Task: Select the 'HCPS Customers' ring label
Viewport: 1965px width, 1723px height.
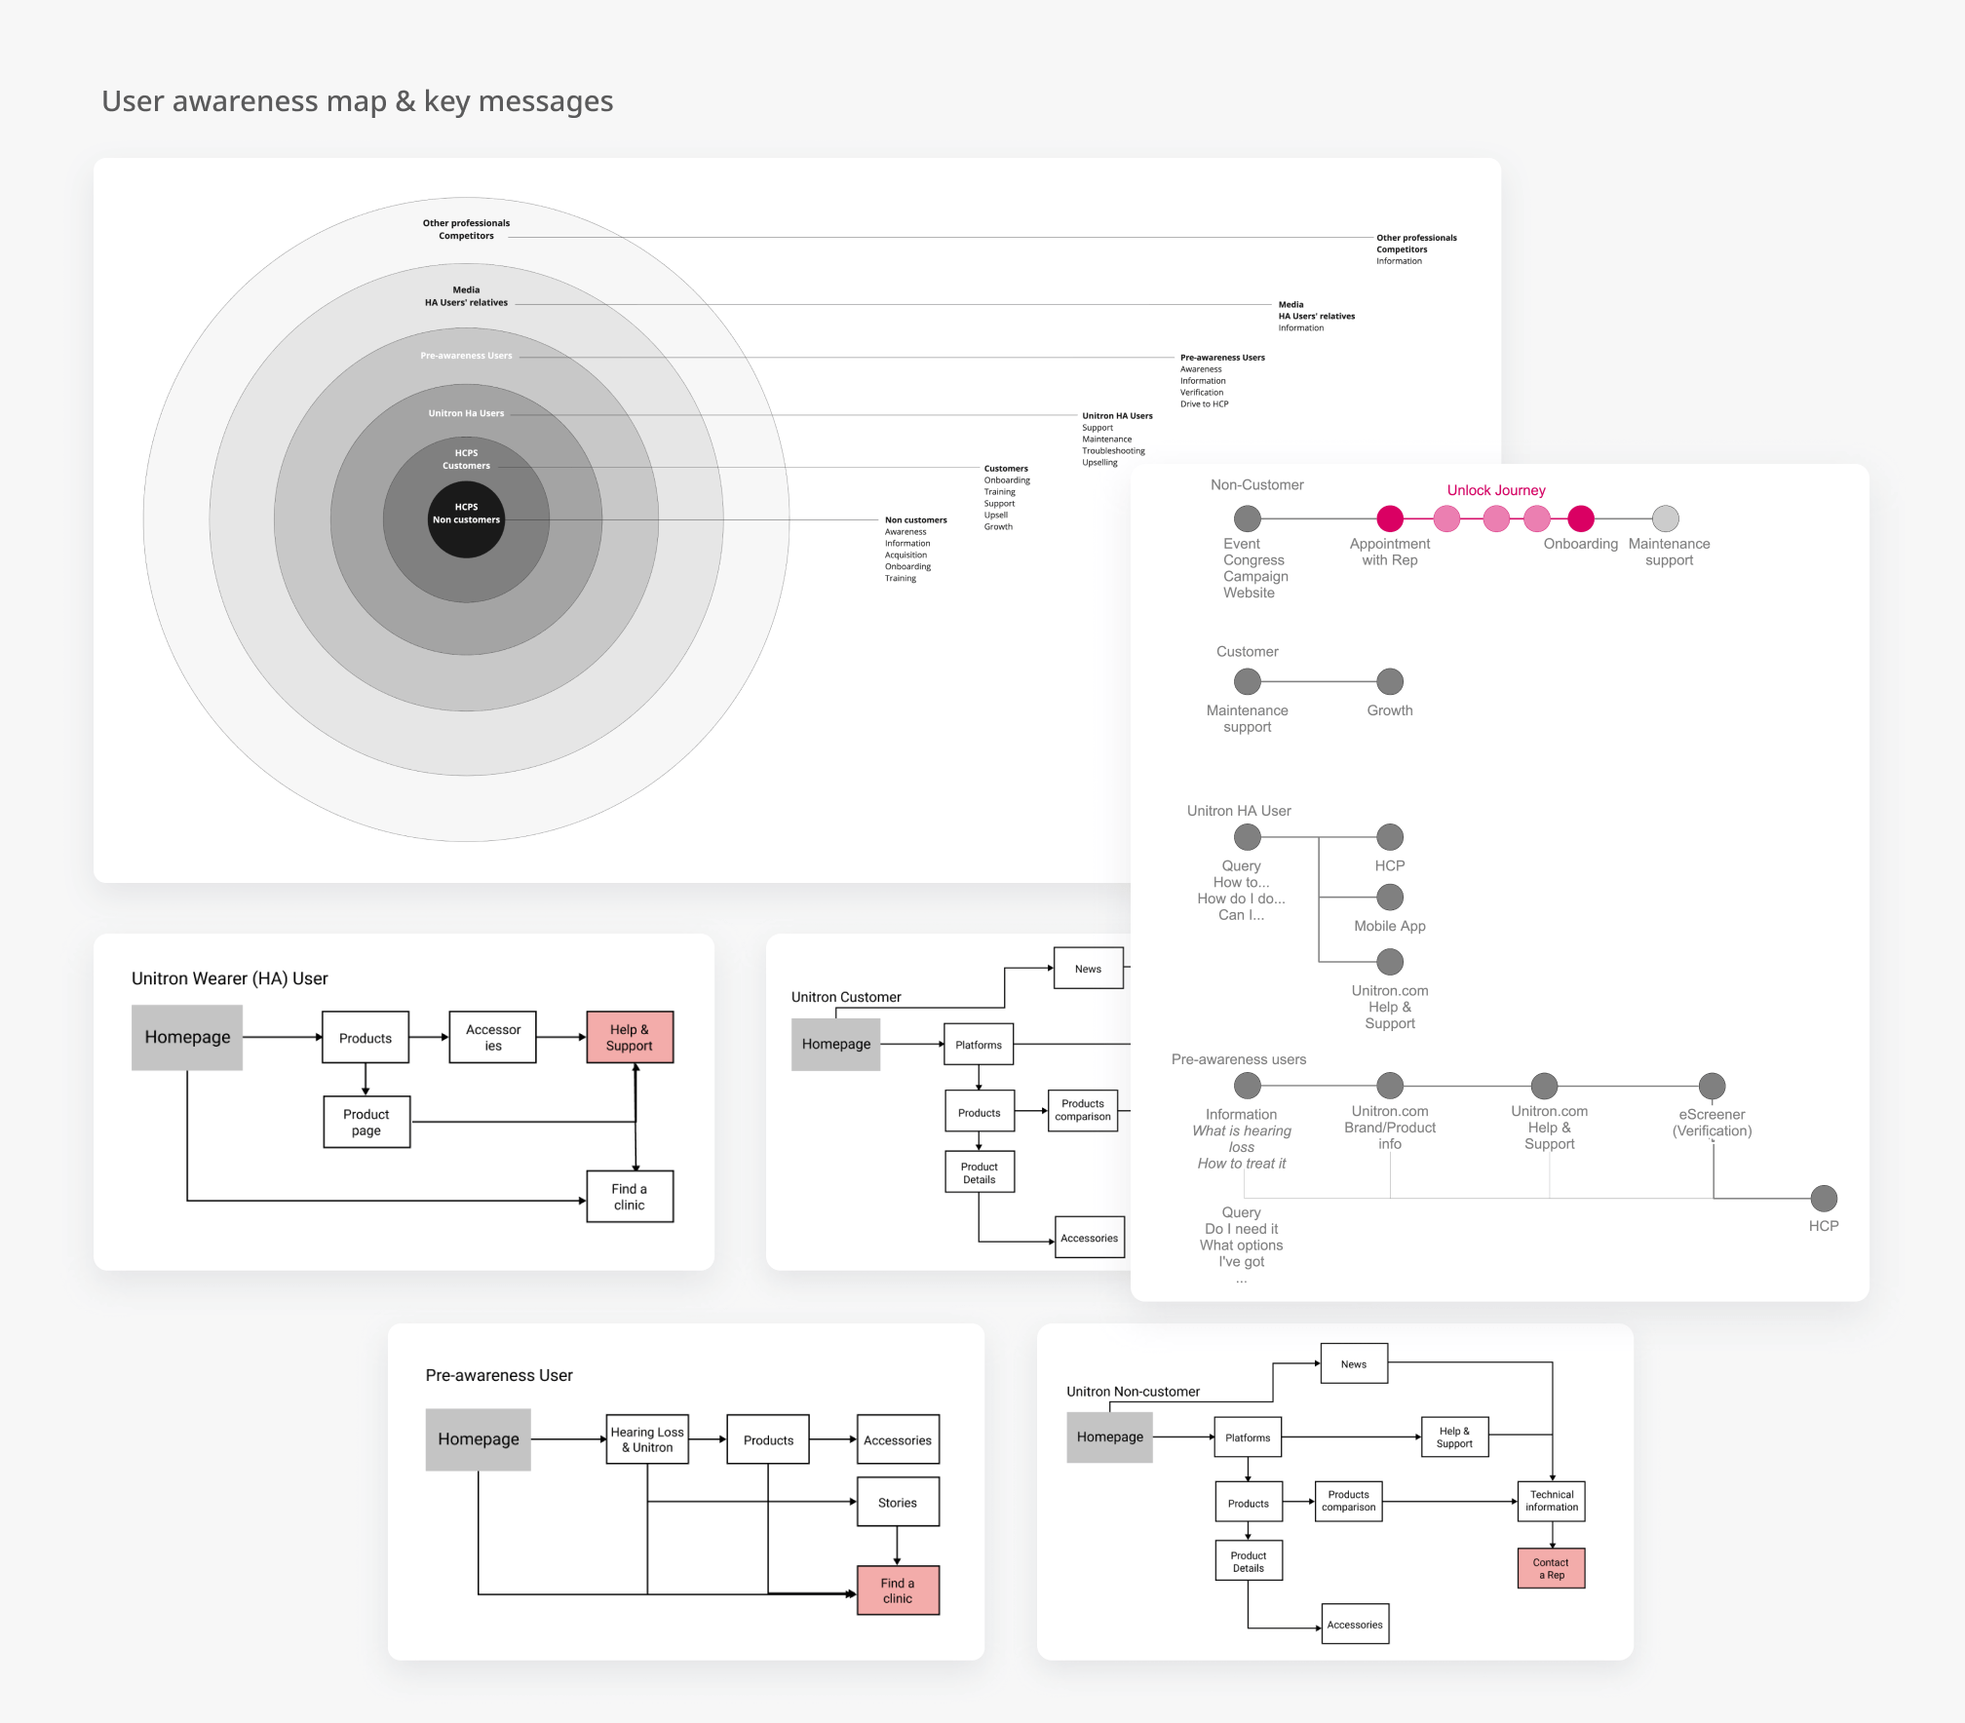Action: [466, 460]
